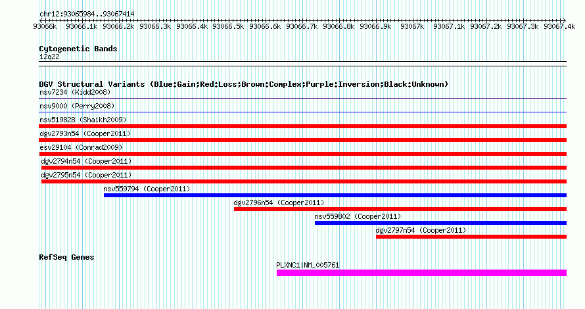Click the esv29104 (Conrad2009) label
The image size is (585, 309).
(x=81, y=147)
